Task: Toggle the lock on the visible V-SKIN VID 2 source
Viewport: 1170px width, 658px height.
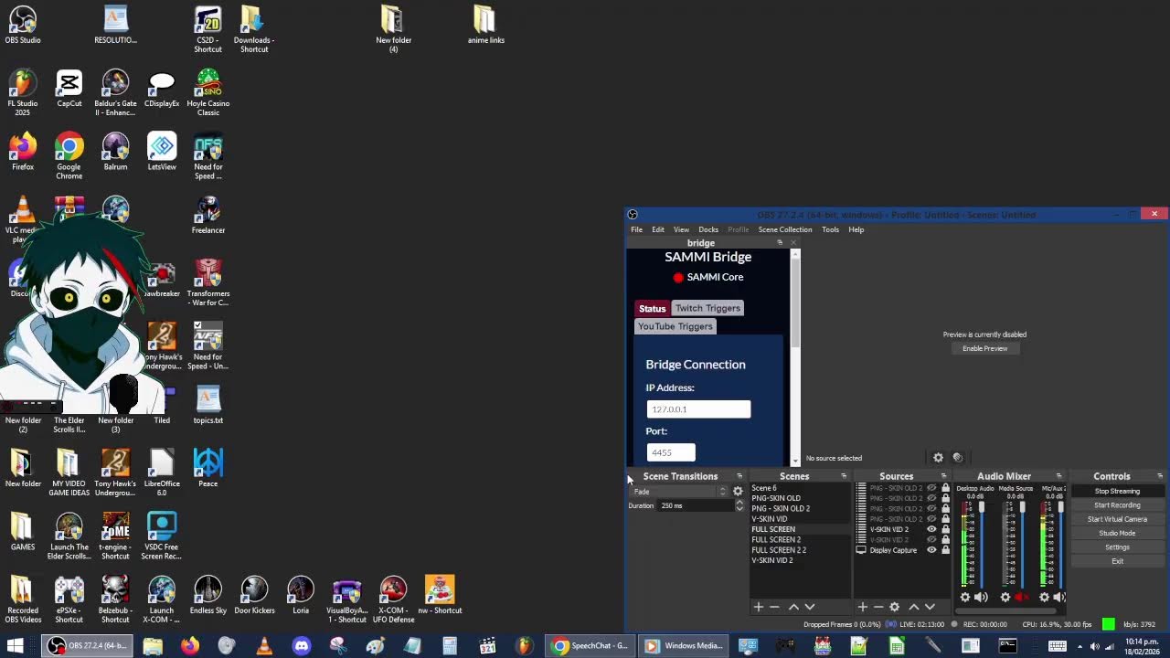Action: [945, 529]
